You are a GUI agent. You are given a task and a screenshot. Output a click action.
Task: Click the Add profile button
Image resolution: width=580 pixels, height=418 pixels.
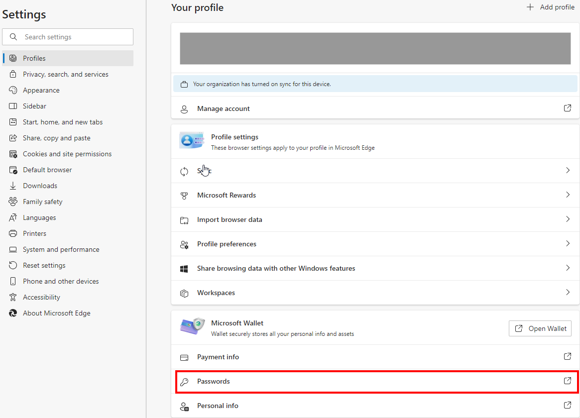pyautogui.click(x=551, y=7)
